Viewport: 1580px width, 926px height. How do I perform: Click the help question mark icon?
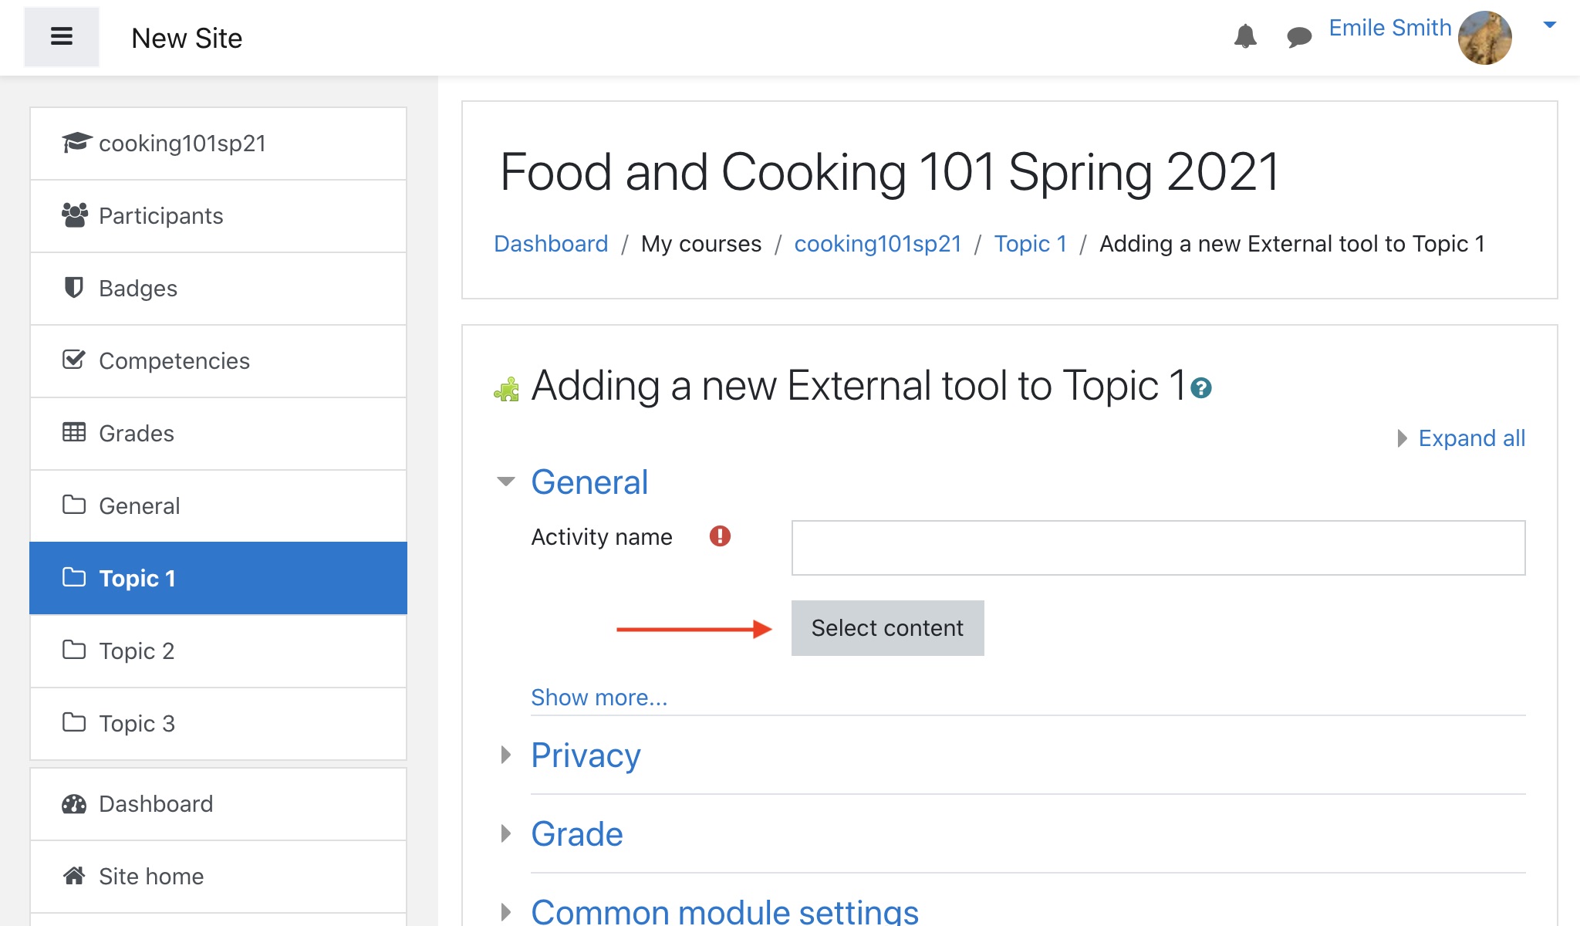click(x=1201, y=387)
